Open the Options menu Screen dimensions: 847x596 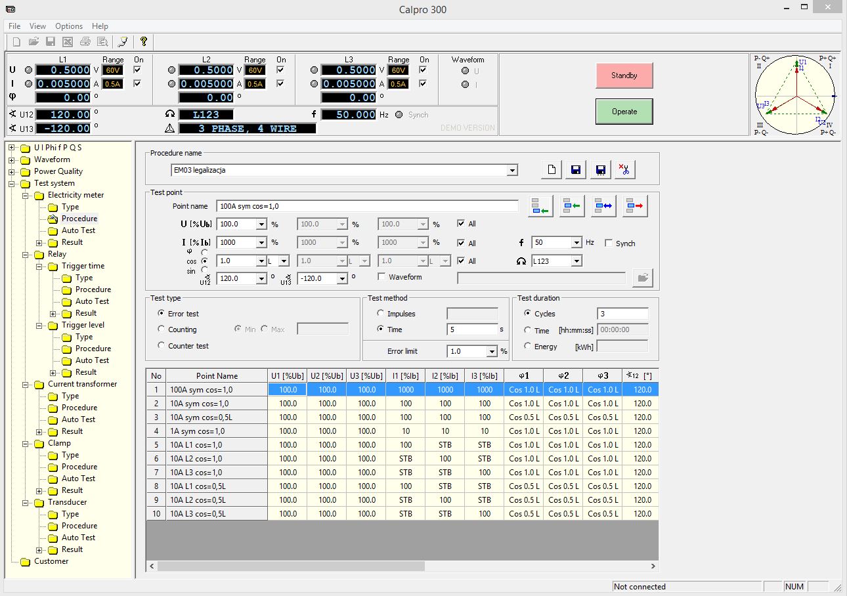coord(69,26)
